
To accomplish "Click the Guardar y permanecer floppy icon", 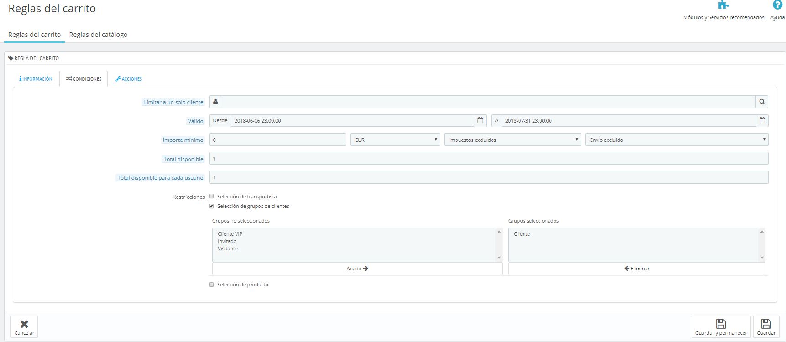I will [x=721, y=324].
